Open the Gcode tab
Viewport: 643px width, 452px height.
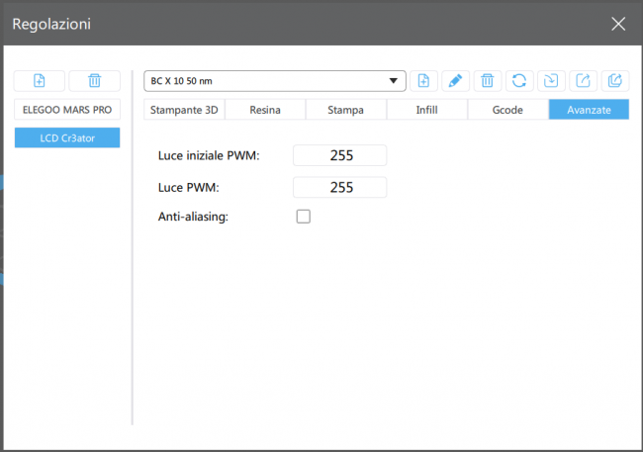tap(507, 110)
